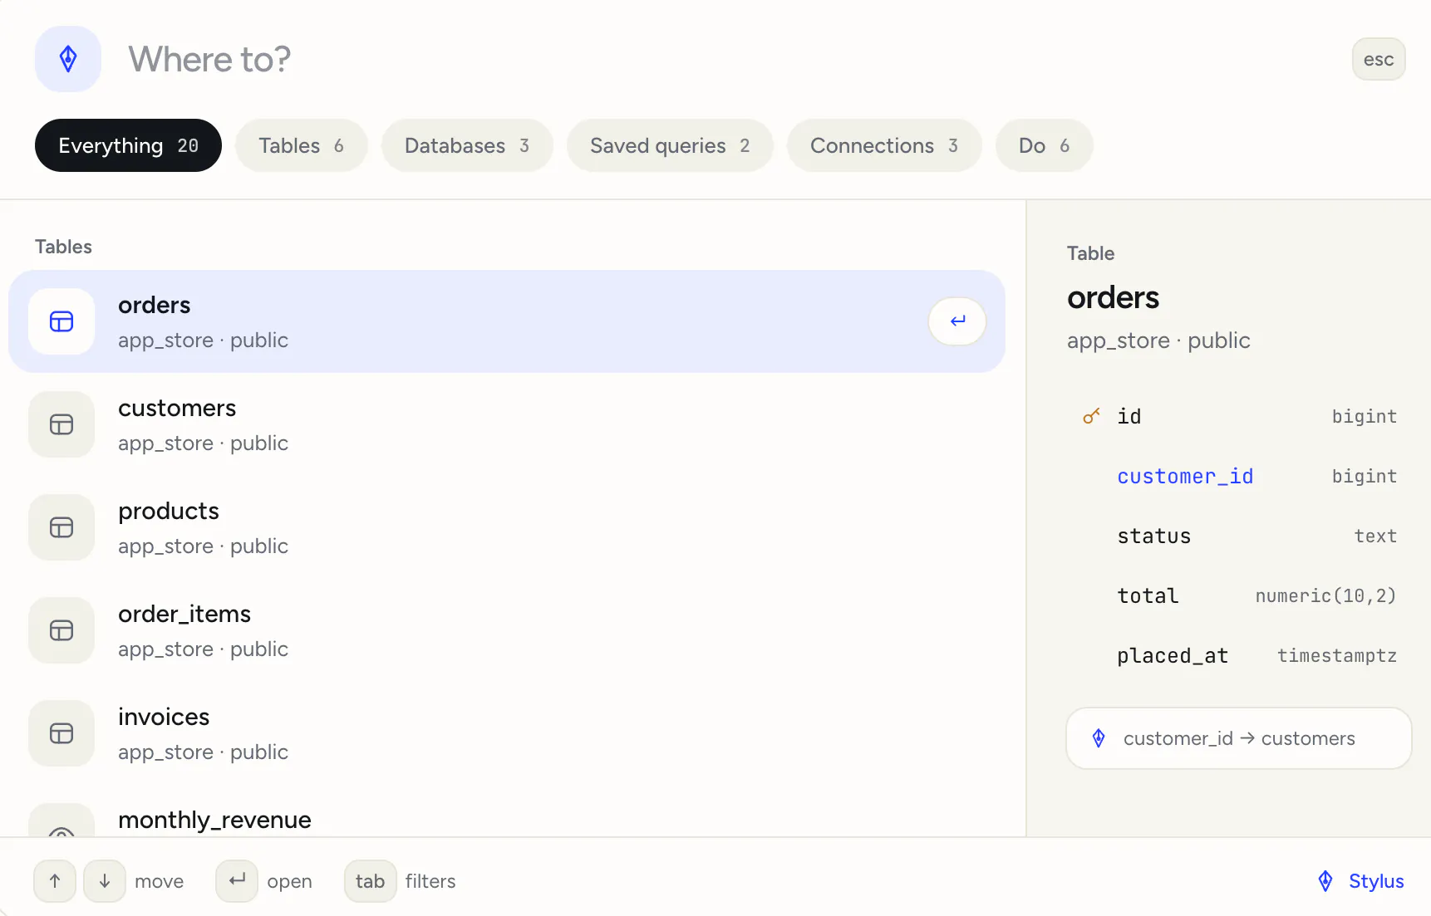
Task: Click the Stylus logo in the footer
Action: pos(1325,881)
